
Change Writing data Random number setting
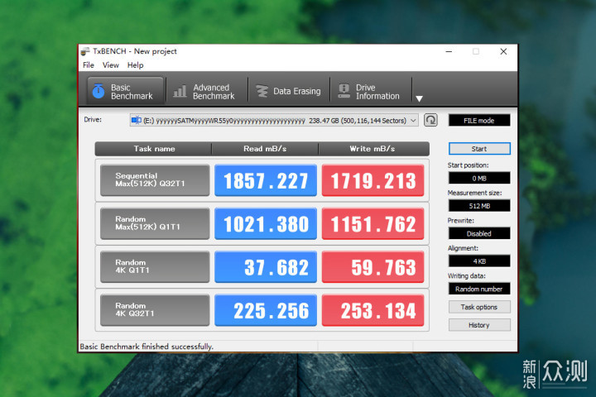479,289
